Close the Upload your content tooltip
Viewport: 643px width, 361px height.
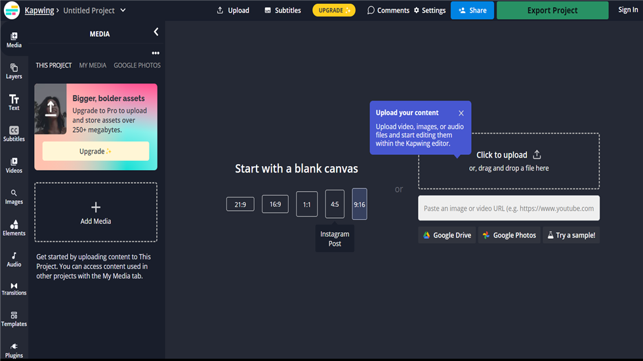(461, 113)
